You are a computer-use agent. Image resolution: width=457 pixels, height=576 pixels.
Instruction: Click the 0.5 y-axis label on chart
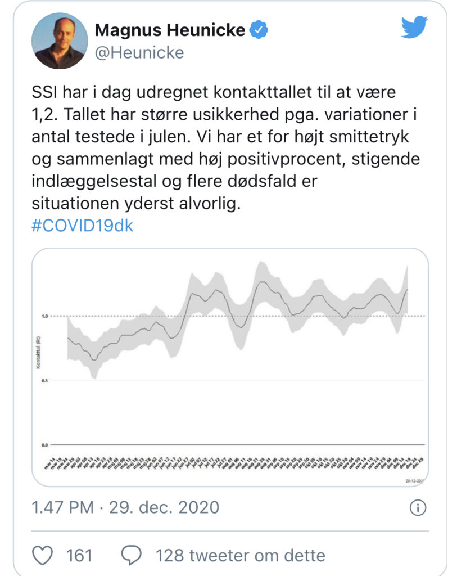[44, 381]
